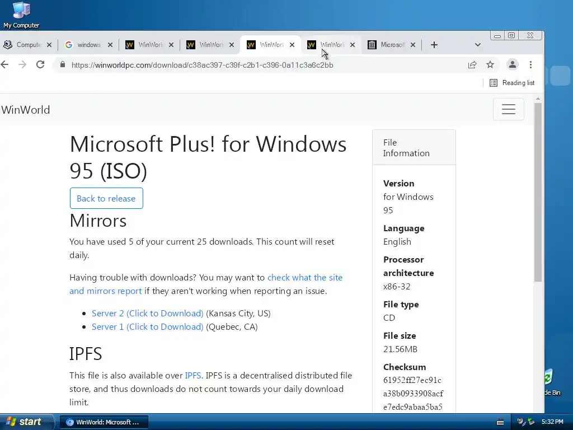Close the Compute tab
Image resolution: width=573 pixels, height=430 pixels.
pyautogui.click(x=49, y=45)
